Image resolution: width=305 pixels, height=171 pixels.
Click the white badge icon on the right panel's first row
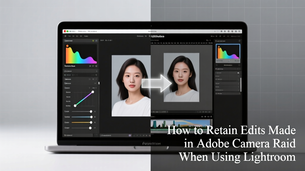click(x=238, y=73)
